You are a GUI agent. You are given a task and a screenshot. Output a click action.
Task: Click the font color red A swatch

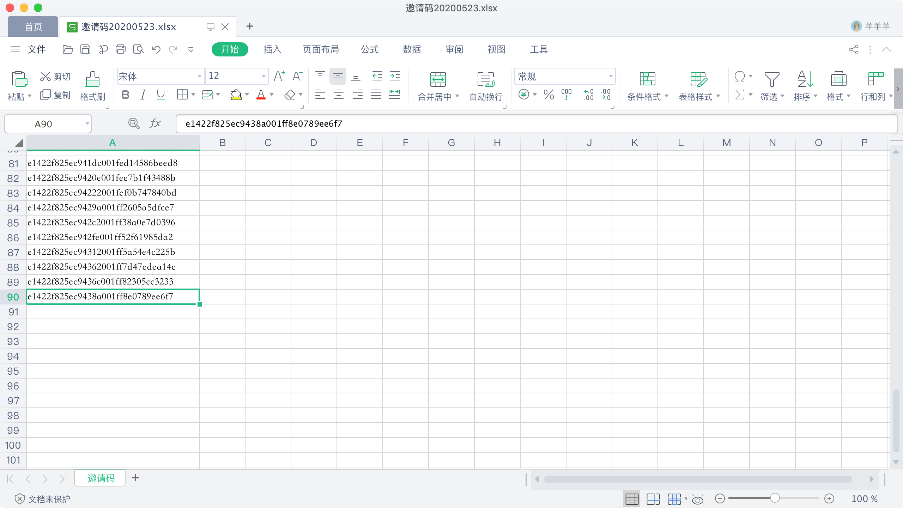coord(261,95)
